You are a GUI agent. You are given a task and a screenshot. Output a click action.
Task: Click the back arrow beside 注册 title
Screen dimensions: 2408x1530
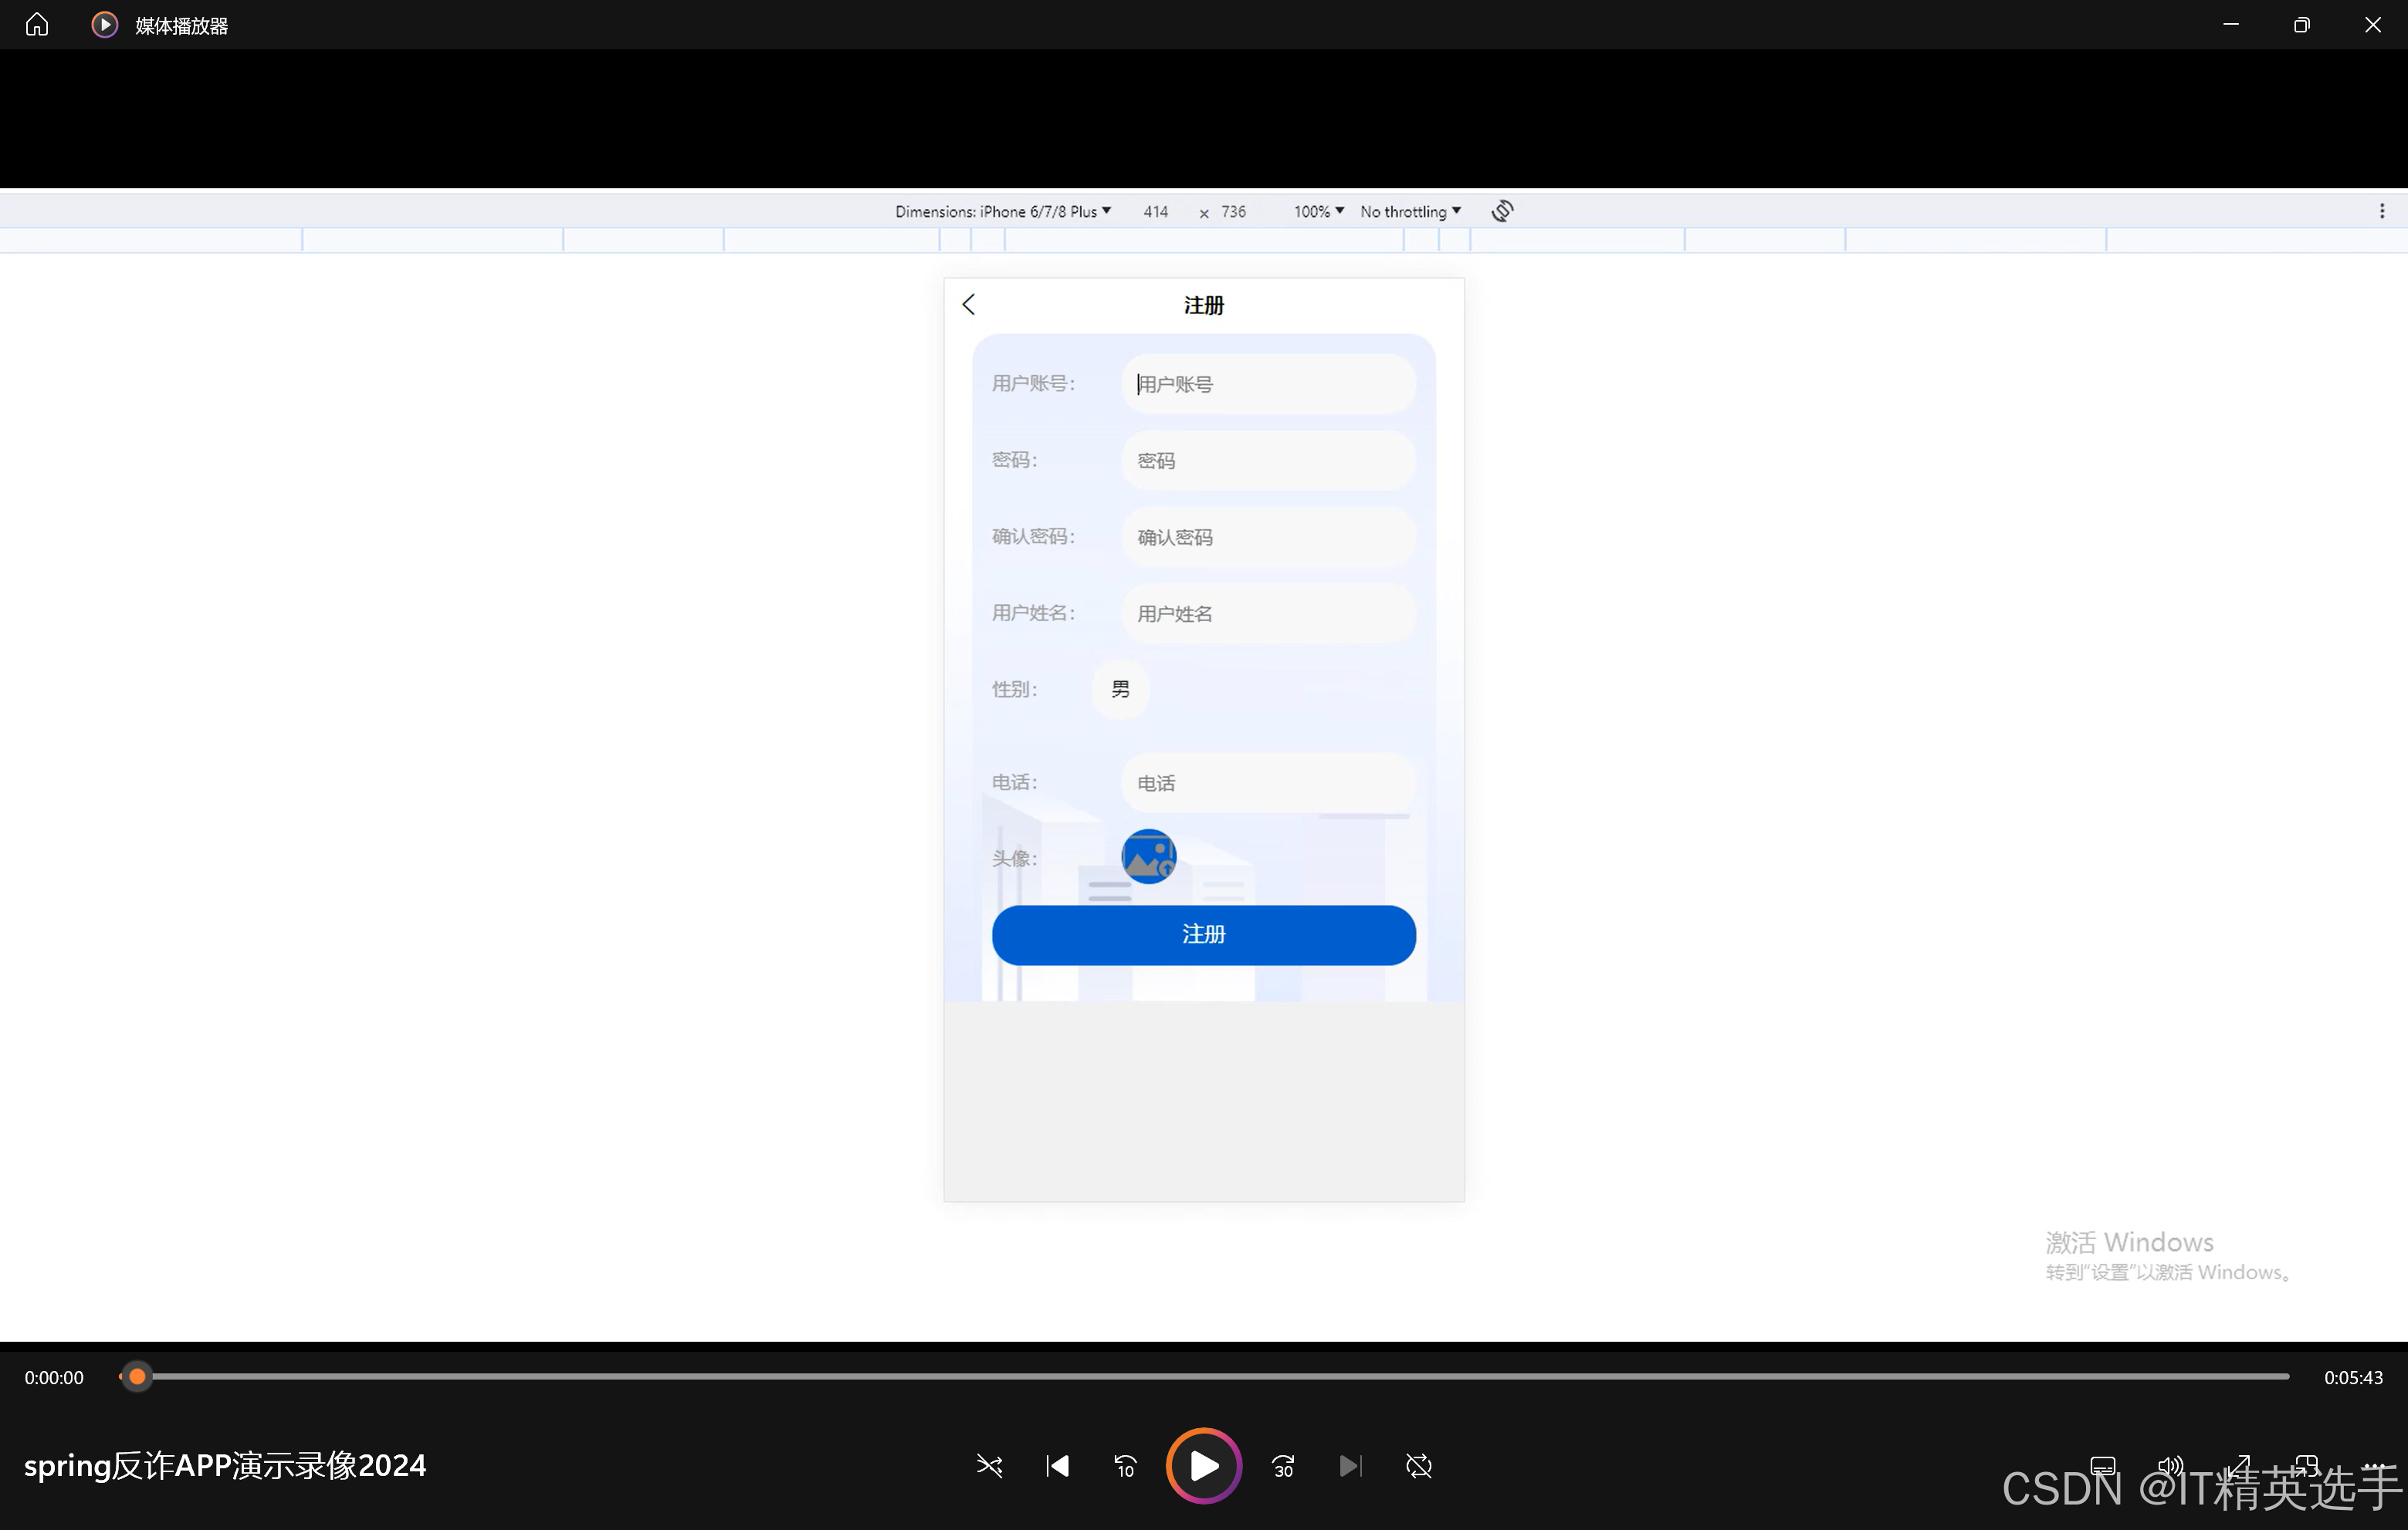(968, 304)
